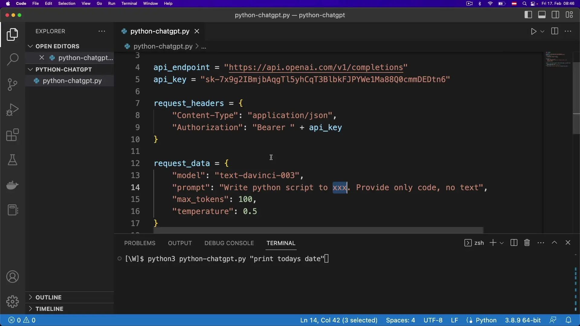Viewport: 580px width, 326px height.
Task: Create a new terminal with plus icon
Action: pos(493,243)
